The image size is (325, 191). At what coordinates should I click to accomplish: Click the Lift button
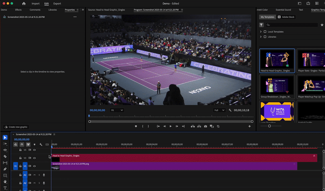point(193,126)
